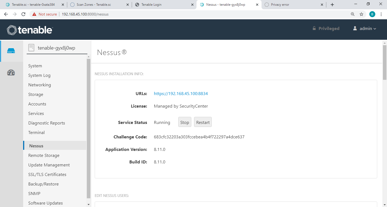Viewport: 387px width, 207px height.
Task: Click main page scroll up arrow
Action: [x=385, y=43]
